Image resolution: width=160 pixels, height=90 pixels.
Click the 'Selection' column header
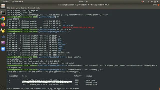click(13, 76)
